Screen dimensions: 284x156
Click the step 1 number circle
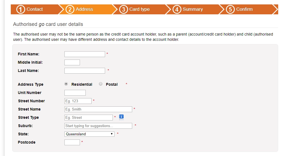[21, 9]
